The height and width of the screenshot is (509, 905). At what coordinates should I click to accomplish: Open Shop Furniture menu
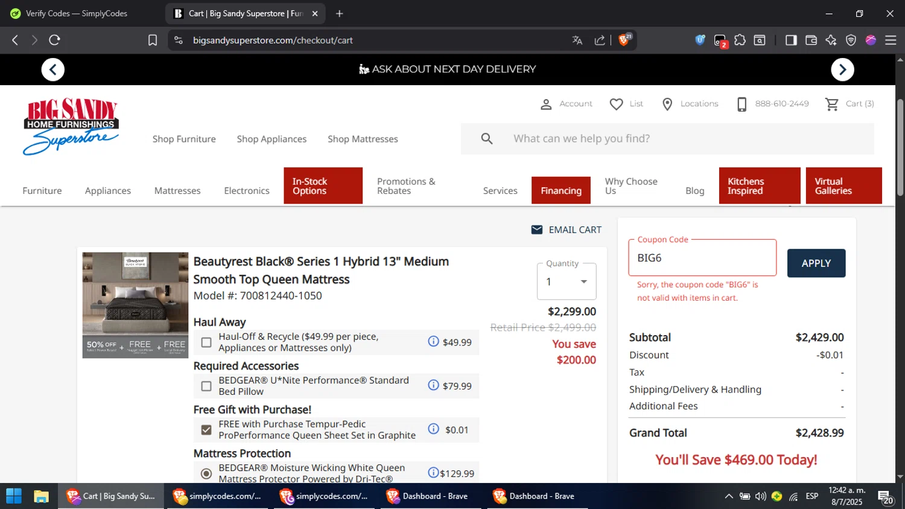pyautogui.click(x=184, y=139)
